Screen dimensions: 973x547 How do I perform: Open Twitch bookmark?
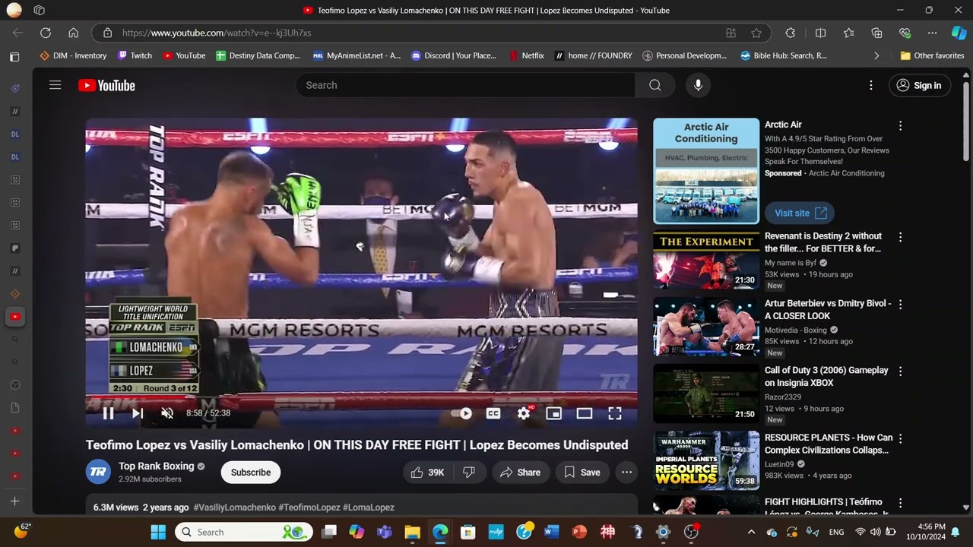[x=135, y=55]
